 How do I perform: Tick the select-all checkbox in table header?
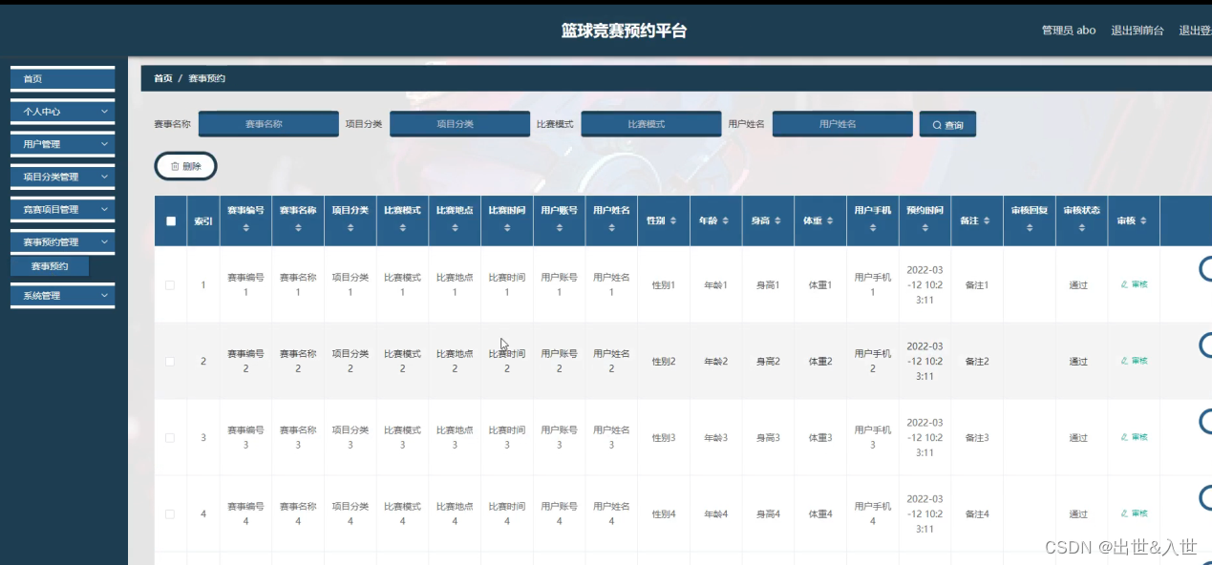pyautogui.click(x=171, y=221)
